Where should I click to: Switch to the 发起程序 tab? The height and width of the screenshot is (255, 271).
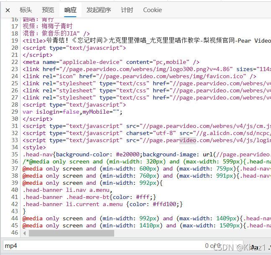(99, 10)
